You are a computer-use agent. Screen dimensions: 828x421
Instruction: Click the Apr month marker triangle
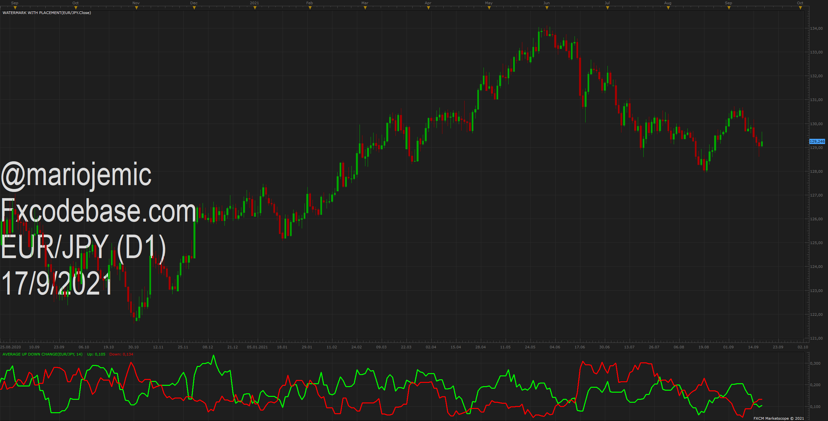click(428, 8)
